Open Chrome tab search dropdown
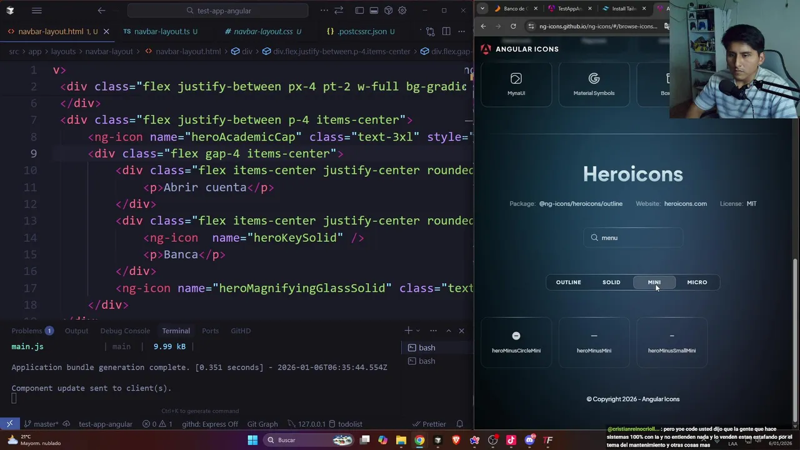 coord(482,8)
